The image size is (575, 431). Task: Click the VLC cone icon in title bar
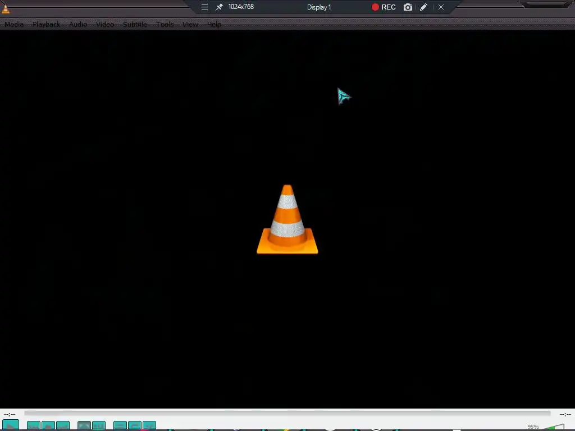tap(6, 9)
